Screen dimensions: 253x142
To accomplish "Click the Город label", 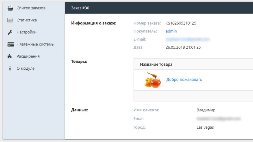I will tap(139, 127).
